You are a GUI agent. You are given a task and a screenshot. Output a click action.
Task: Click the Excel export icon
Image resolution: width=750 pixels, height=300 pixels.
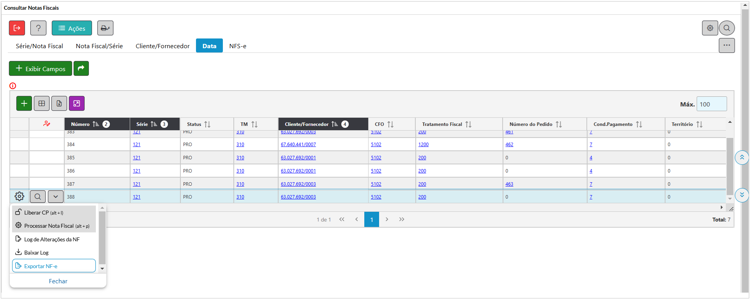click(59, 103)
